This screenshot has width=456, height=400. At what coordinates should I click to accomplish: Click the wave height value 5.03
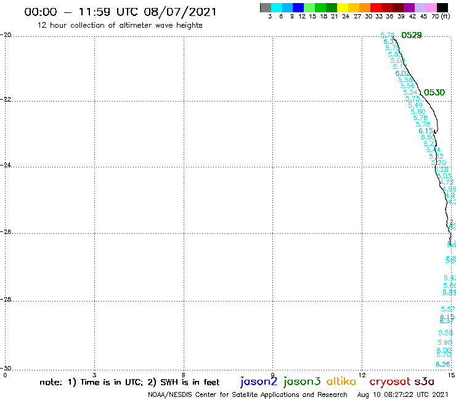pos(444,176)
